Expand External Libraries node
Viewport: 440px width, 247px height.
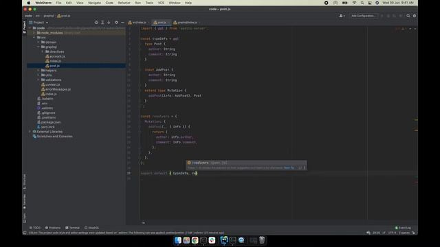point(30,132)
